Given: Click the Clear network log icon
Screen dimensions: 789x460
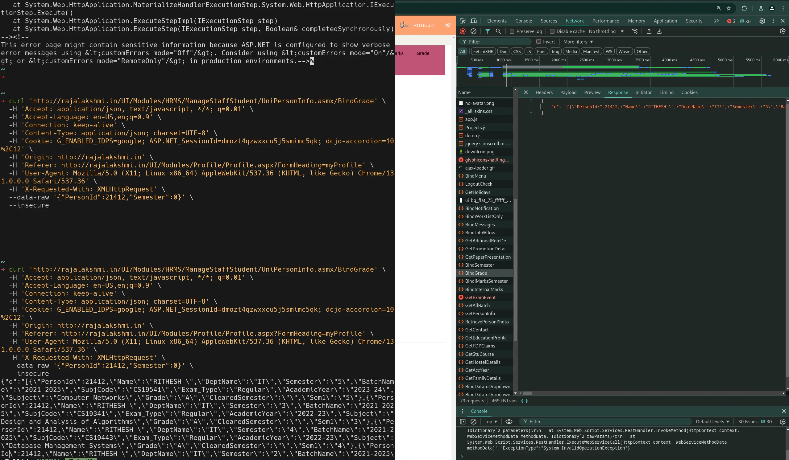Looking at the screenshot, I should 473,31.
